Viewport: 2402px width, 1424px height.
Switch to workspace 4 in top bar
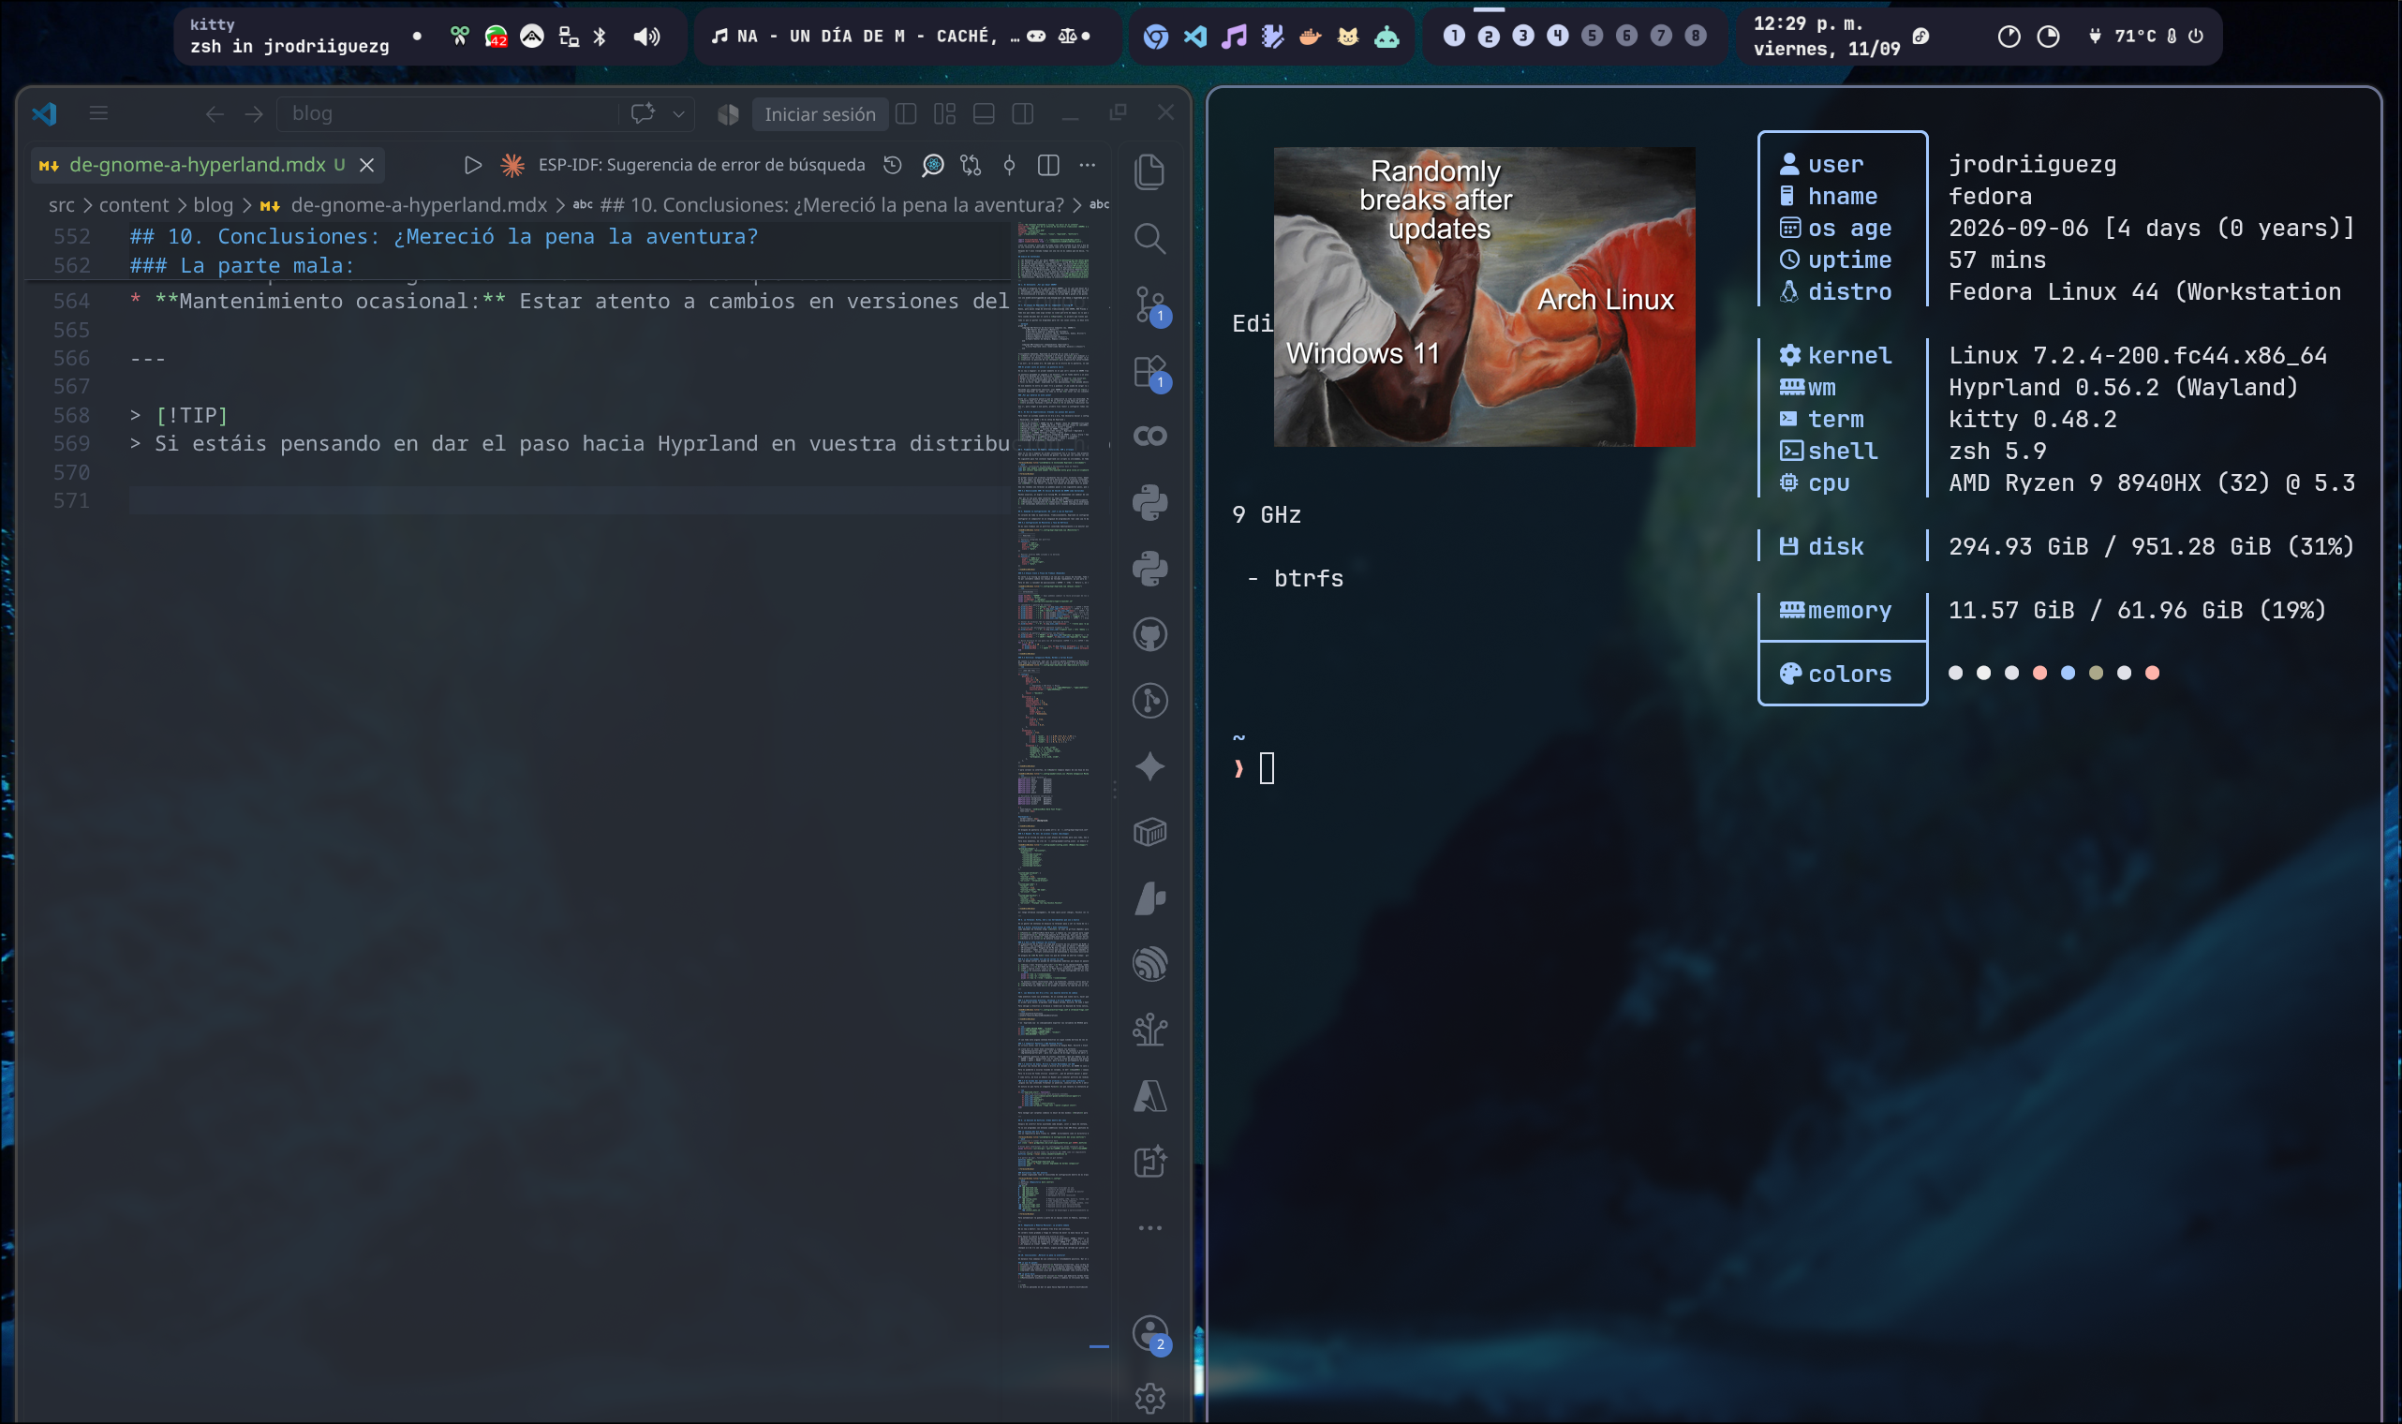[1558, 37]
